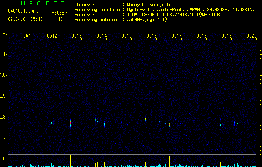Select the Ogata-vill. Akita-Pref. JAPAN location text

coord(191,10)
